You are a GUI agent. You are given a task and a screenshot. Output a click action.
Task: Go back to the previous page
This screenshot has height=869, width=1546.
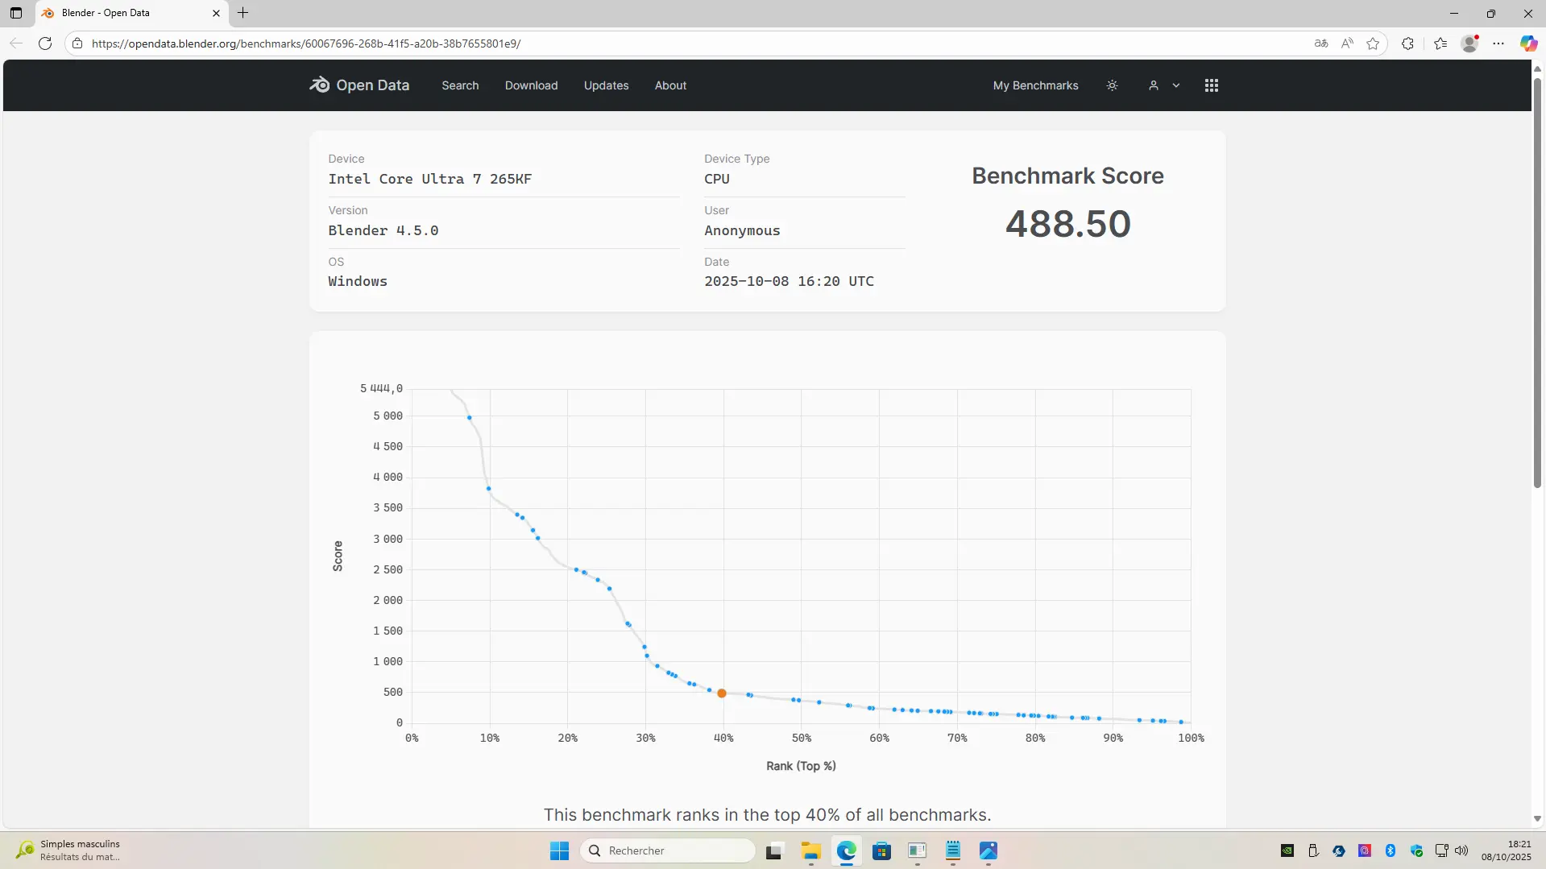(x=16, y=43)
